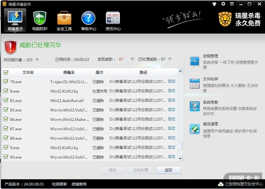Viewport: 265px width, 189px height.
Task: Click 定位 link for 8.exe
Action: coord(172,91)
